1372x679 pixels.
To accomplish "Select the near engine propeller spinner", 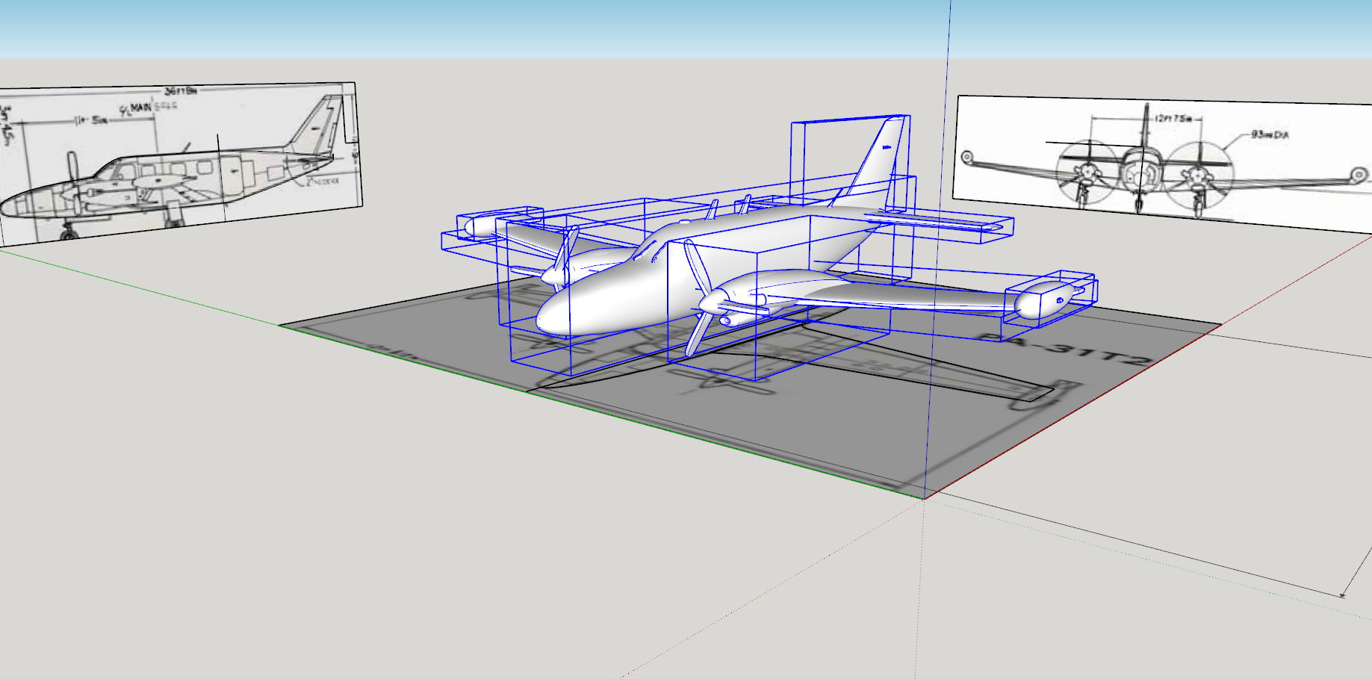I will (708, 303).
